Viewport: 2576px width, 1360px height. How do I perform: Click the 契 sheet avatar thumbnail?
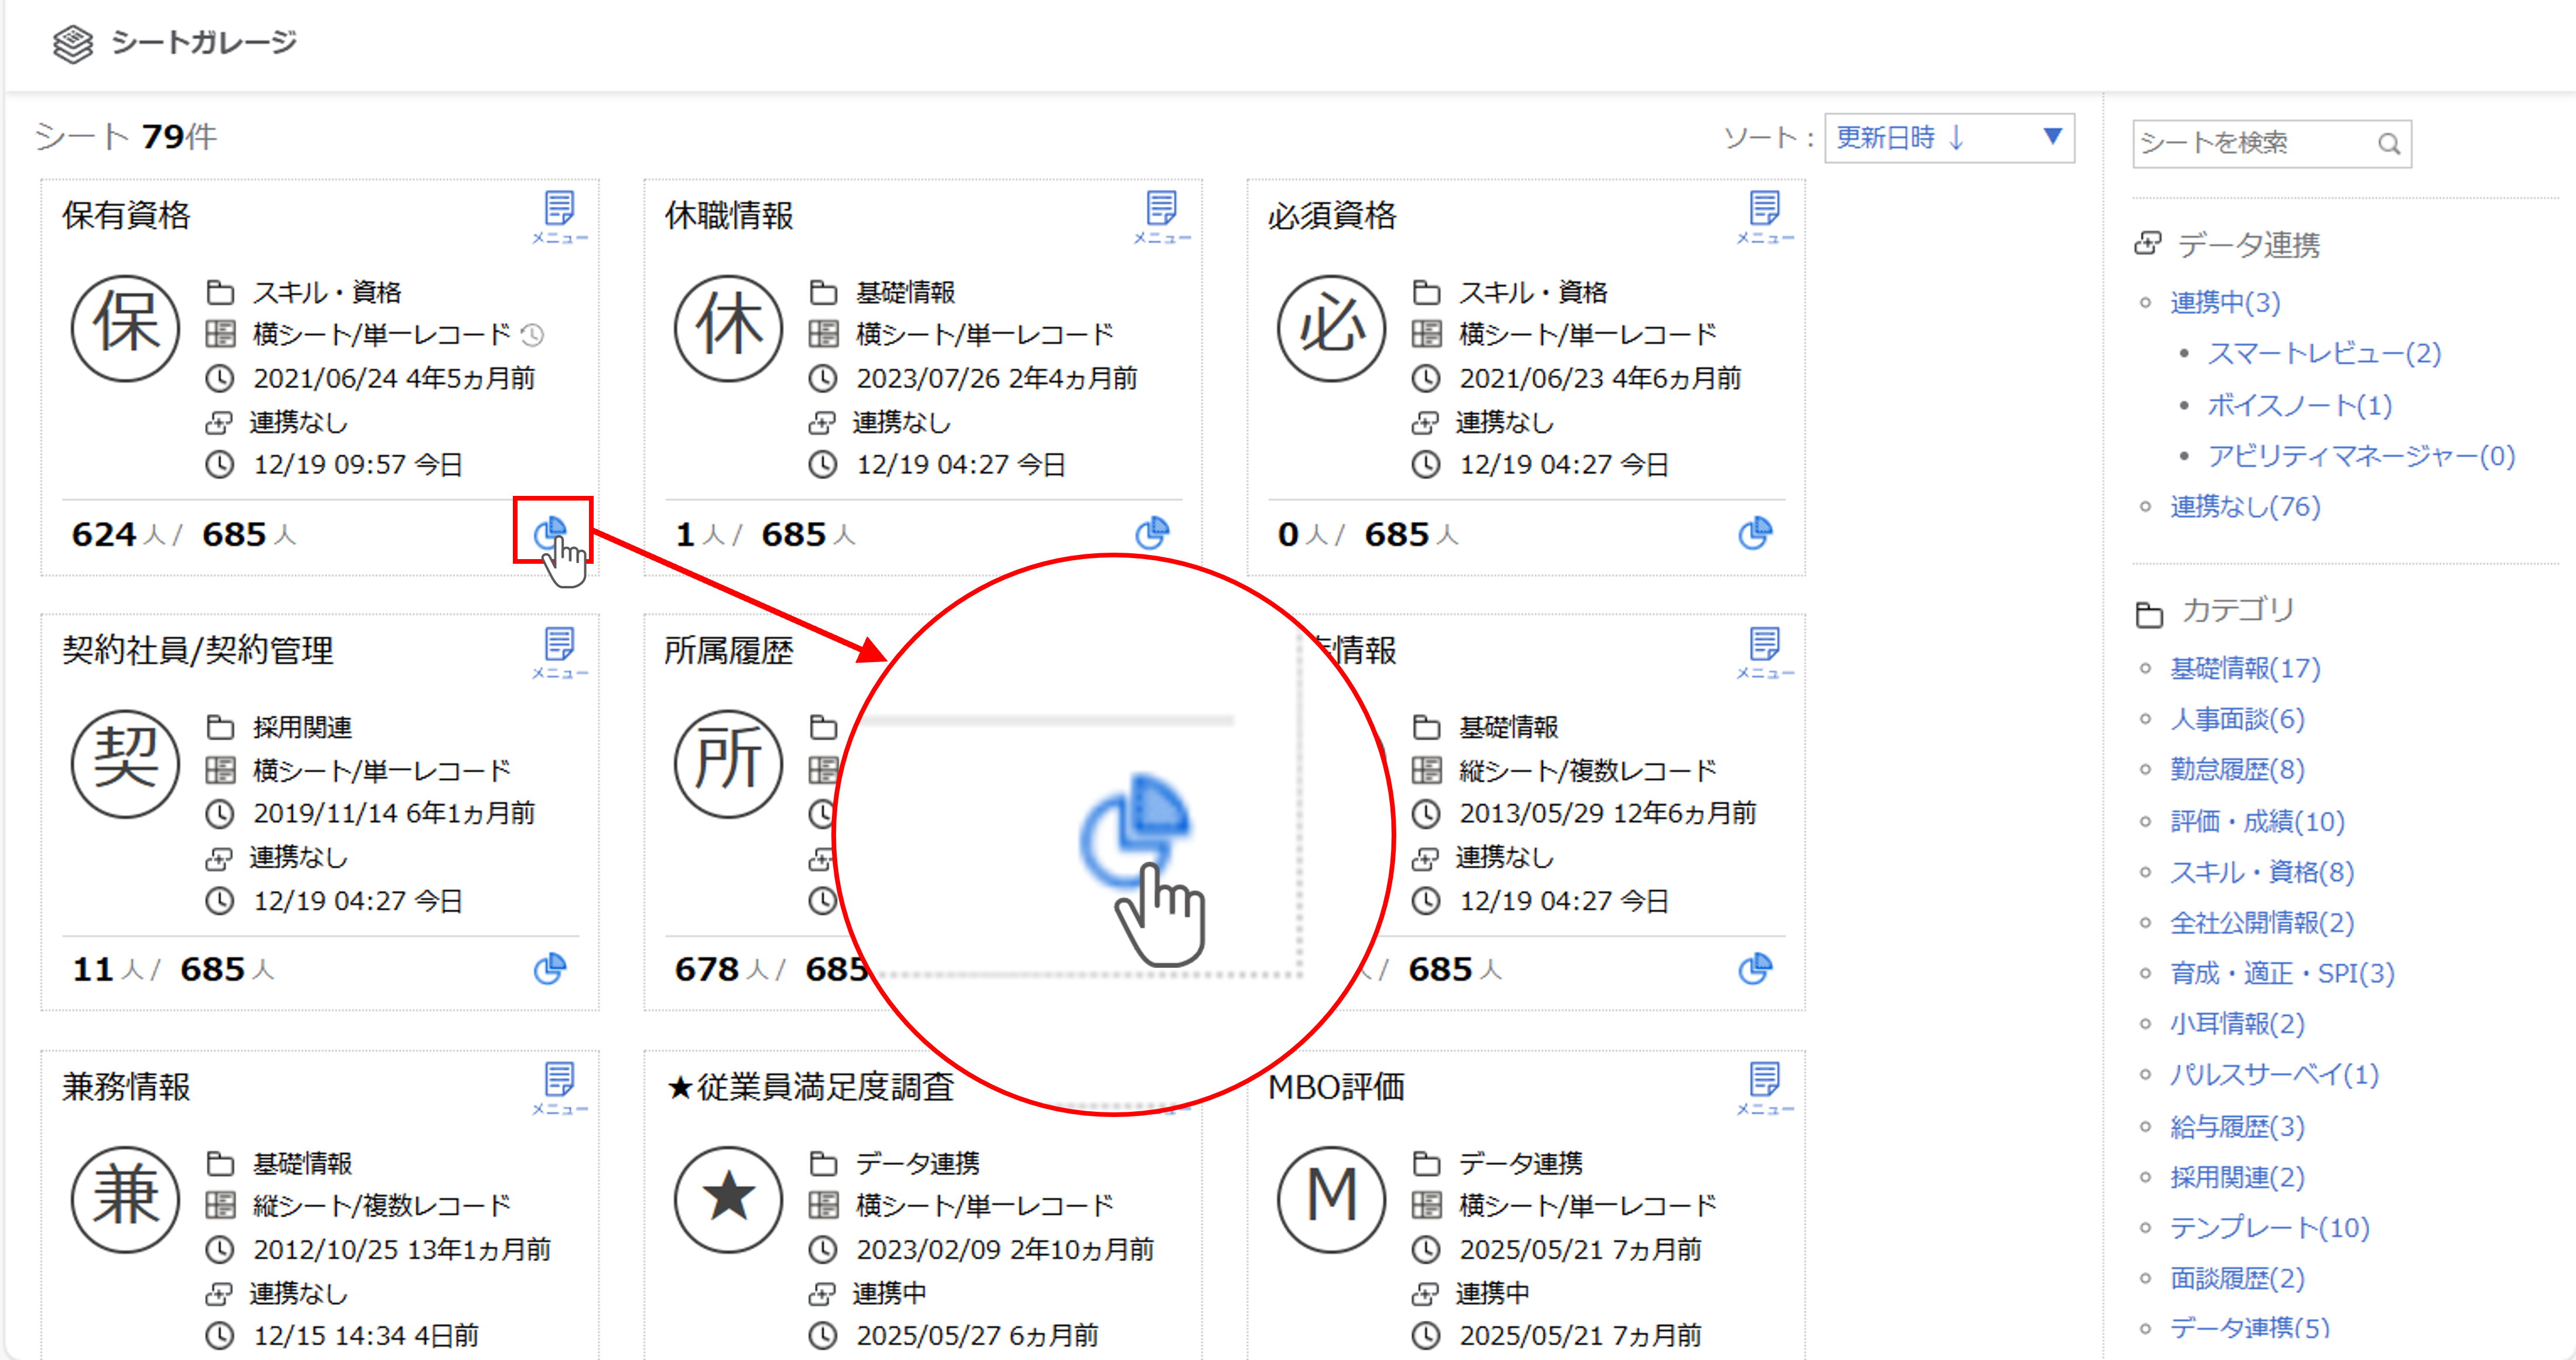point(125,763)
